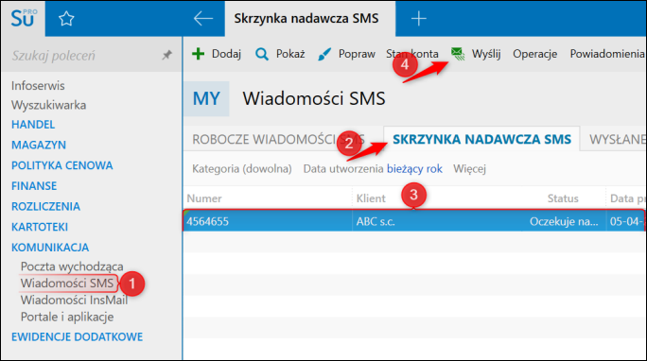Screen dimensions: 647x361
Task: Select the SKRZYNKA NADAWCZA SMS list tab
Action: (x=481, y=139)
